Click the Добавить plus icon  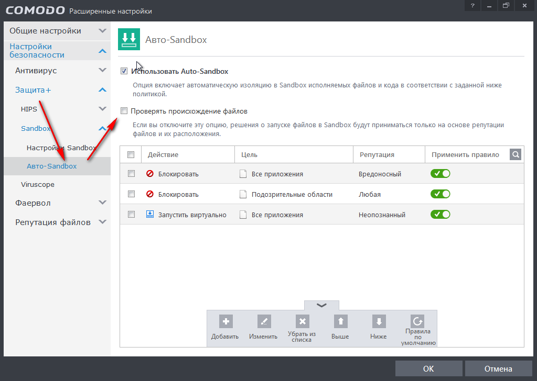225,321
